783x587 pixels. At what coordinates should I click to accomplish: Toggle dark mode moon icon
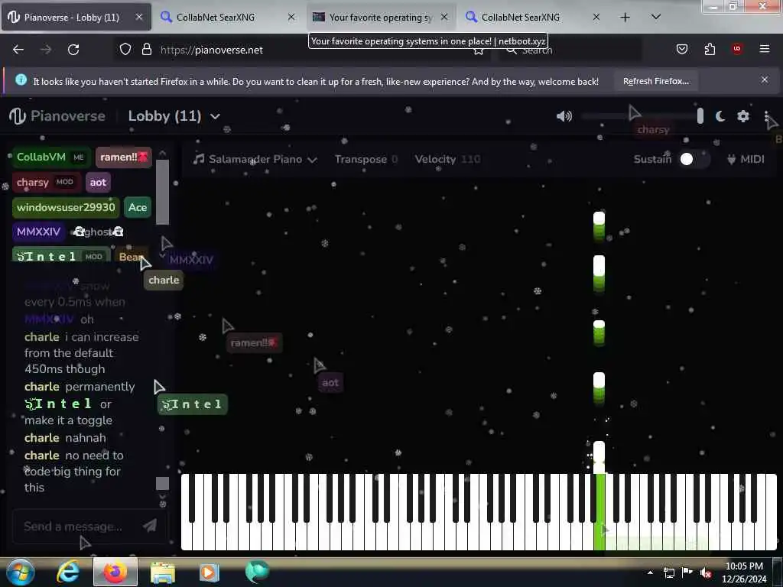click(x=720, y=116)
